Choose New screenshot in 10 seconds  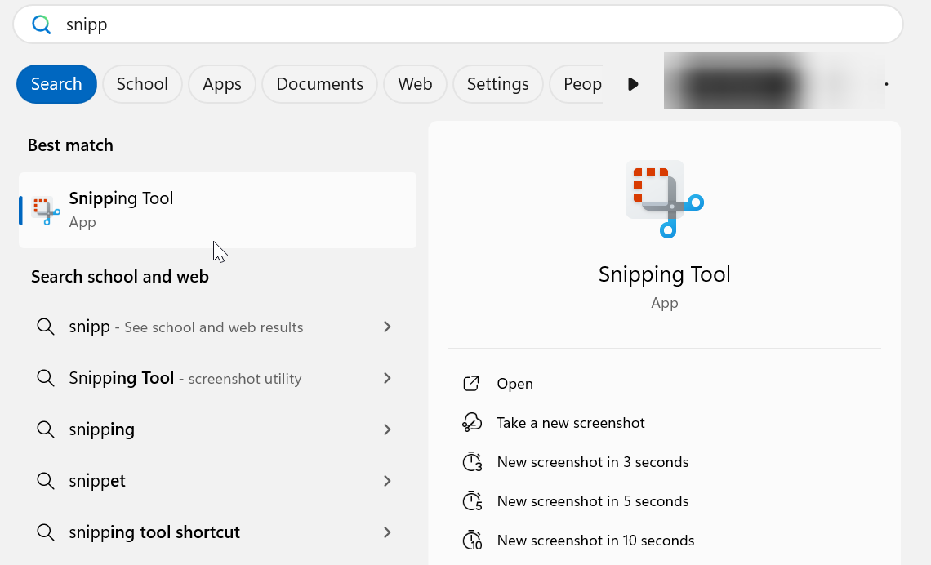point(595,540)
